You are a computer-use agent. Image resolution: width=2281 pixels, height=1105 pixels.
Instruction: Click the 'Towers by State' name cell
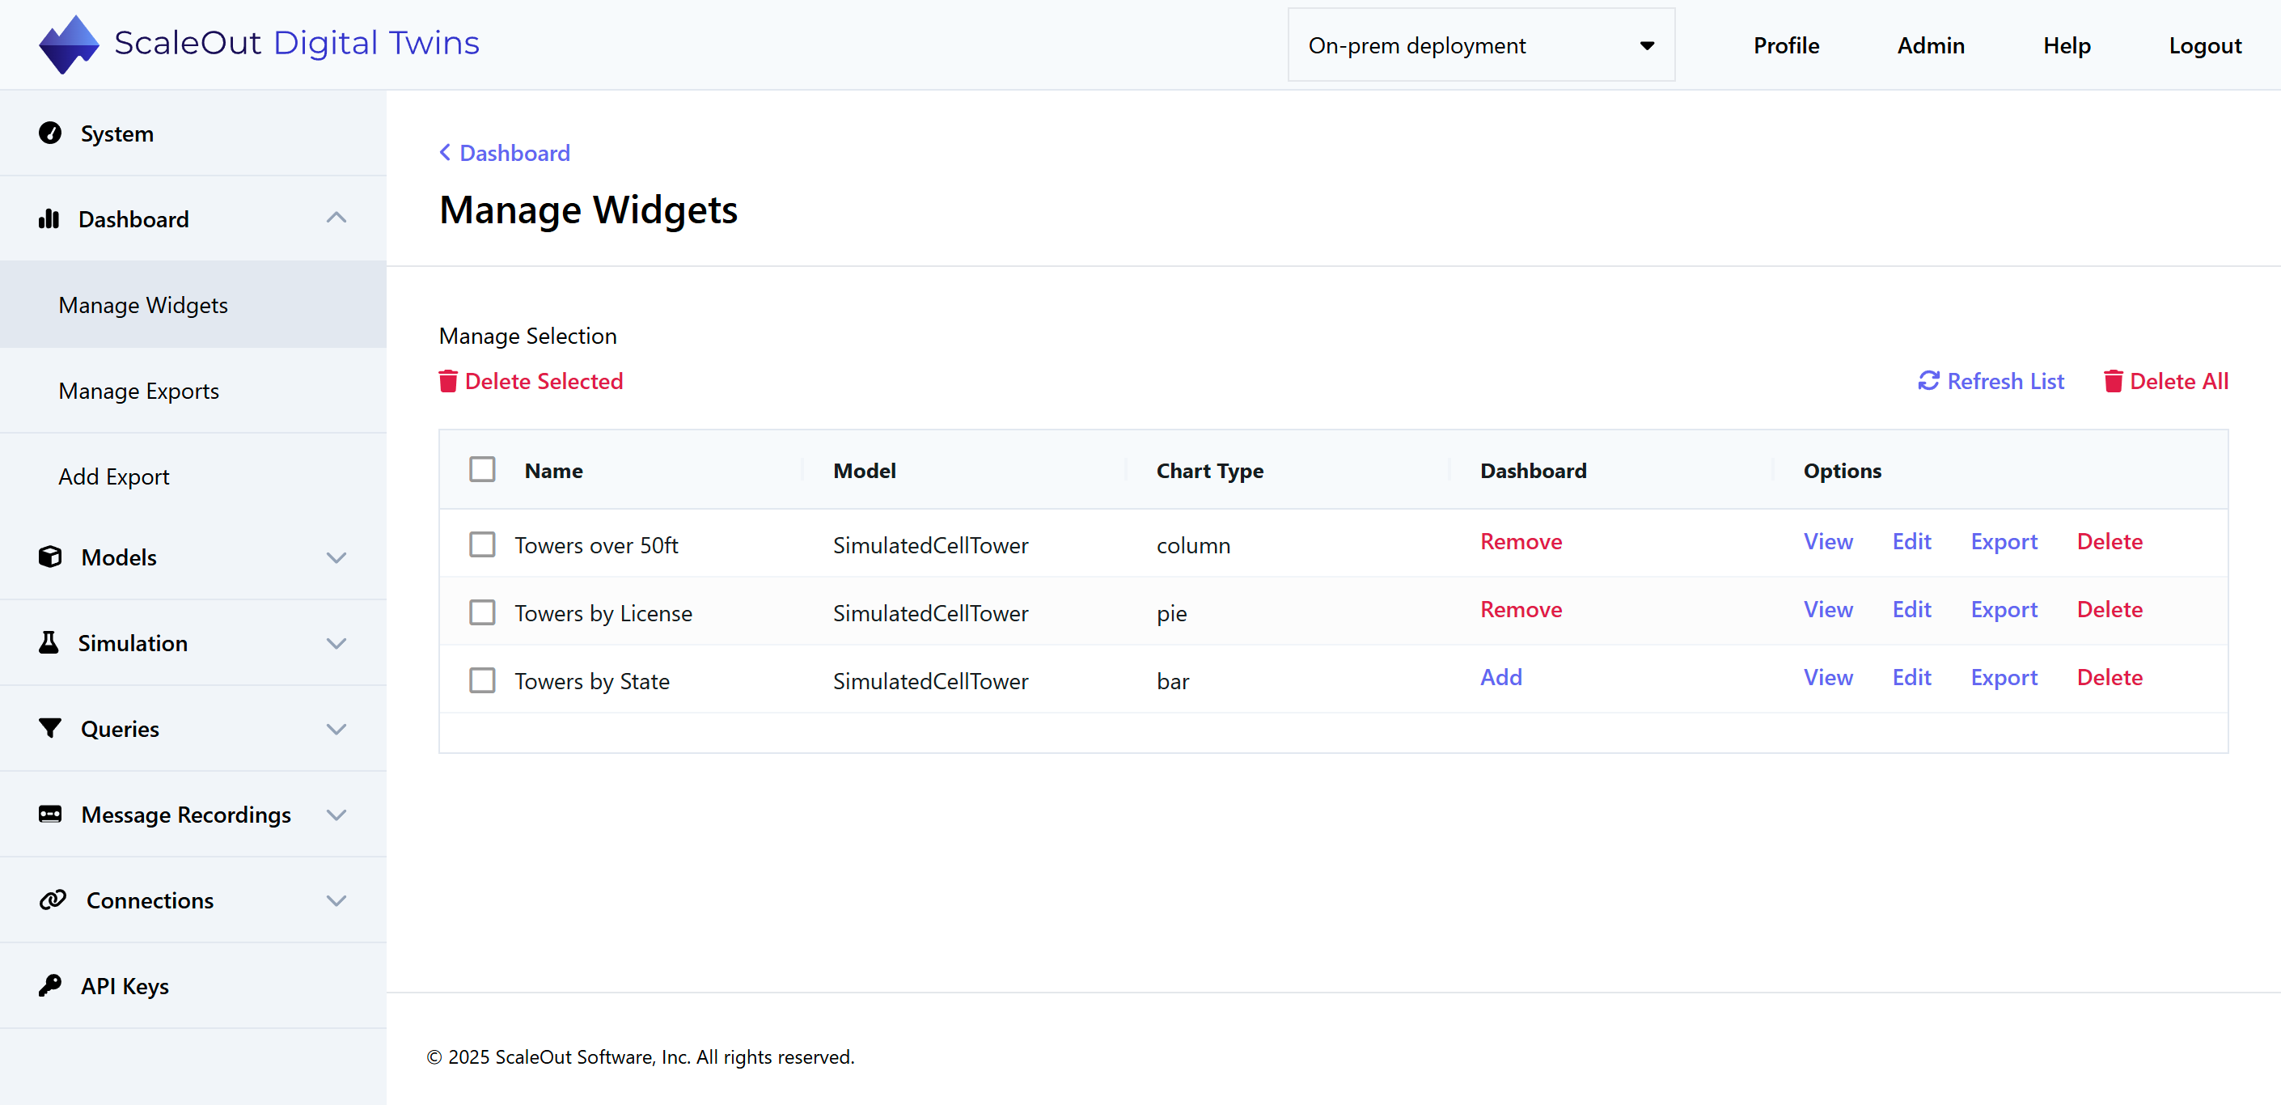click(591, 681)
